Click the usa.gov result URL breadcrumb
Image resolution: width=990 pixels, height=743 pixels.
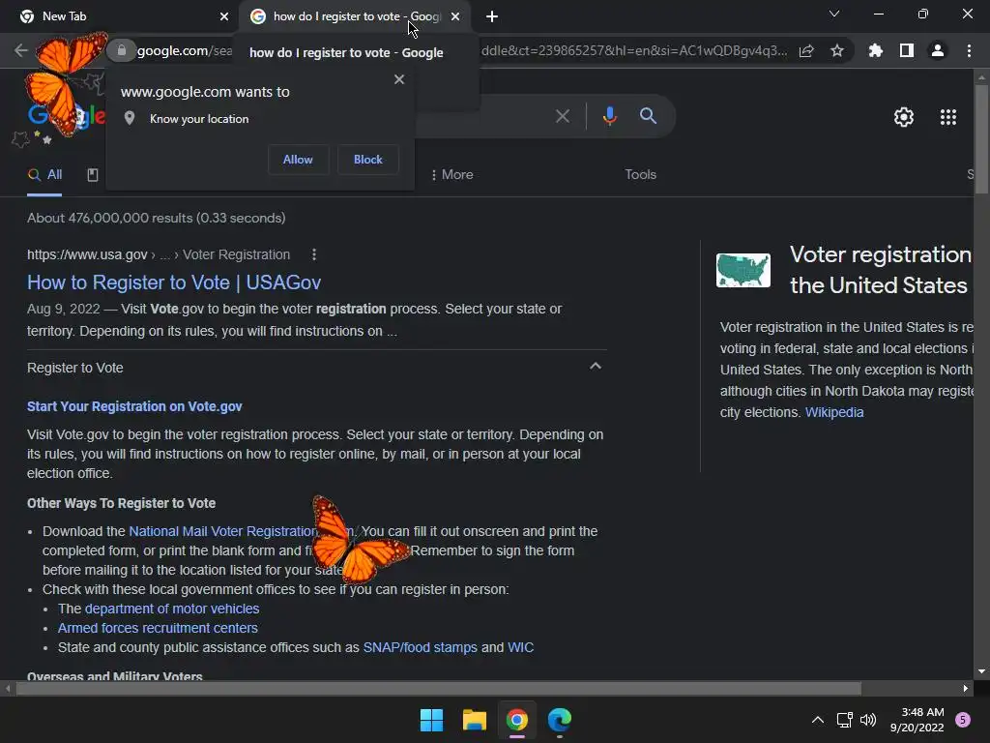pyautogui.click(x=159, y=254)
